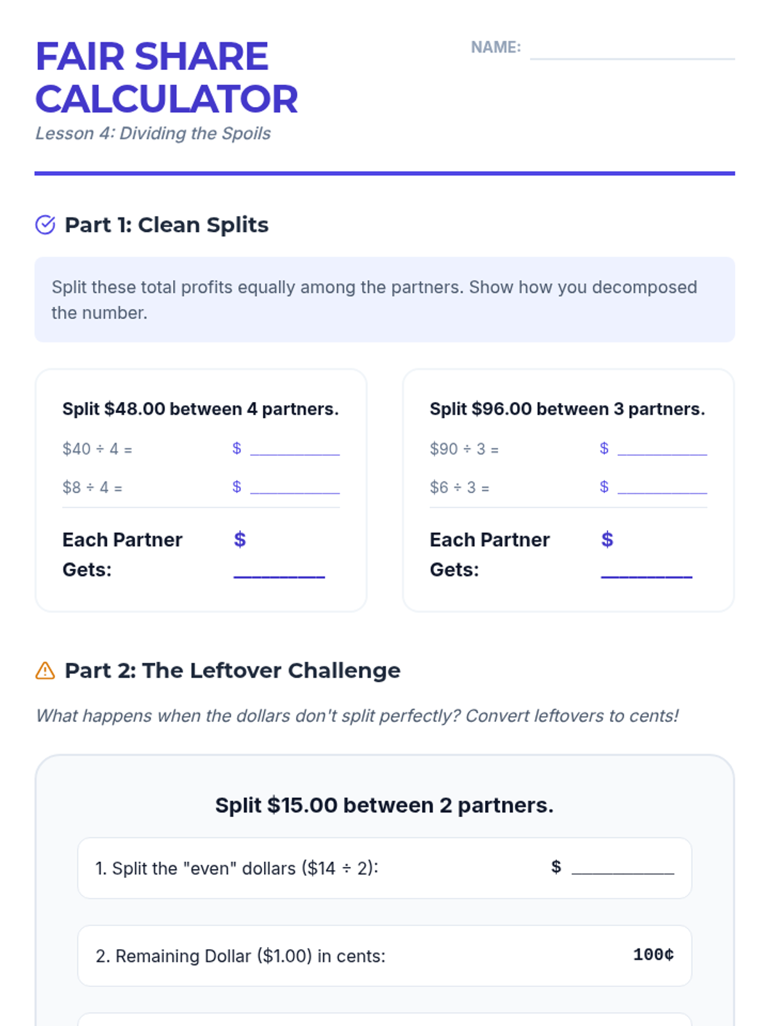
Task: Click the $6 ÷ 3 answer blank
Action: pos(662,486)
